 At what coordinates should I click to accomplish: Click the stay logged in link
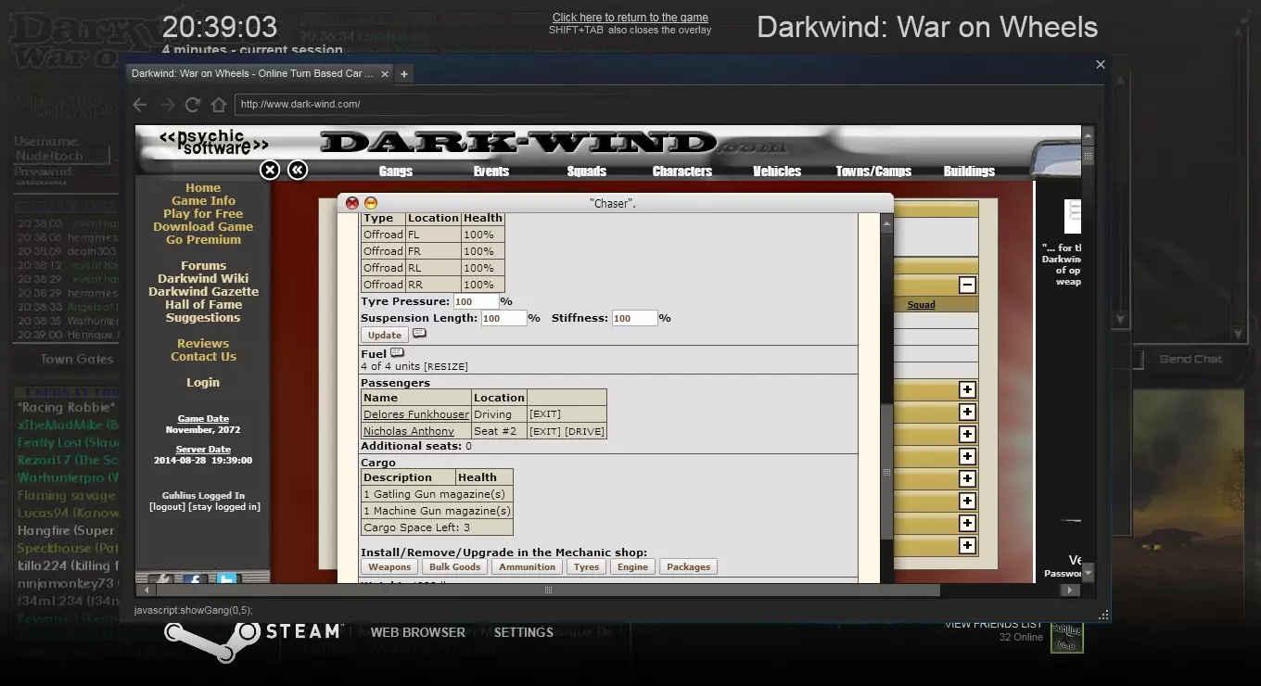223,507
